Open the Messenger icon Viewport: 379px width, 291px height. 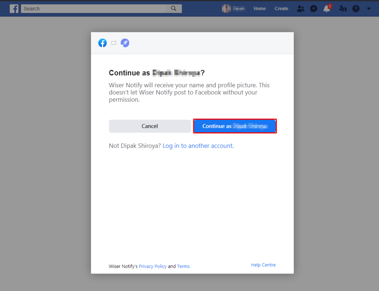point(313,9)
